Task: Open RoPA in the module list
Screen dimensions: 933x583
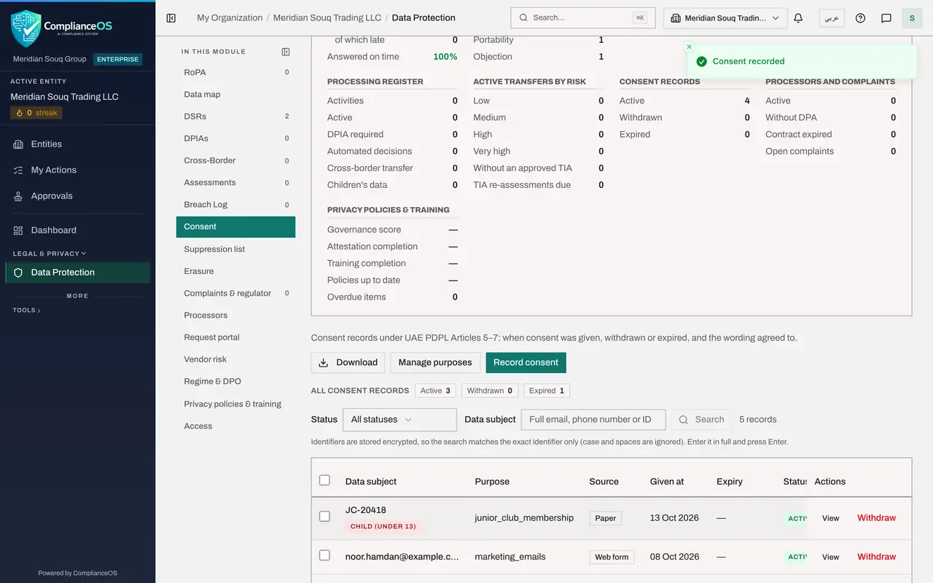Action: [x=235, y=72]
